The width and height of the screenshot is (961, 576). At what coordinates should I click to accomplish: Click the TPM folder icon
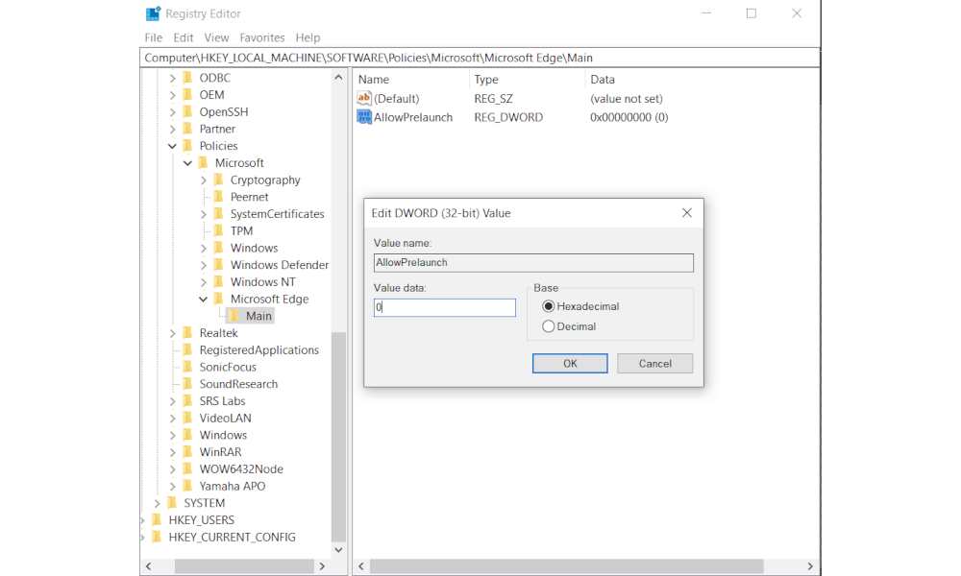coord(219,230)
